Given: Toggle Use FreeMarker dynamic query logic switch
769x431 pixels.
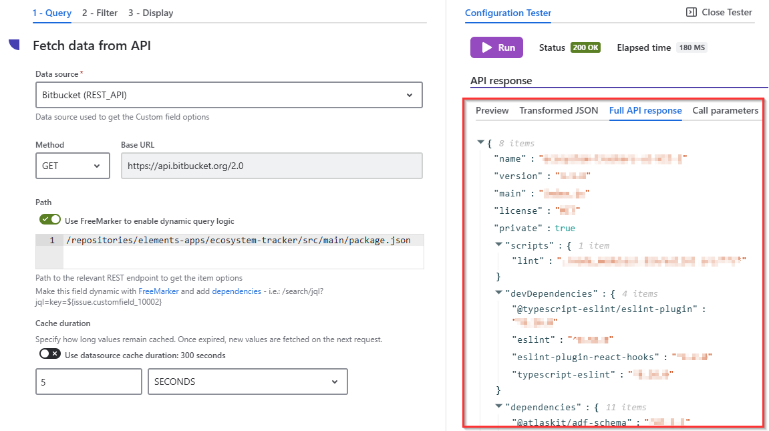Looking at the screenshot, I should coord(50,220).
